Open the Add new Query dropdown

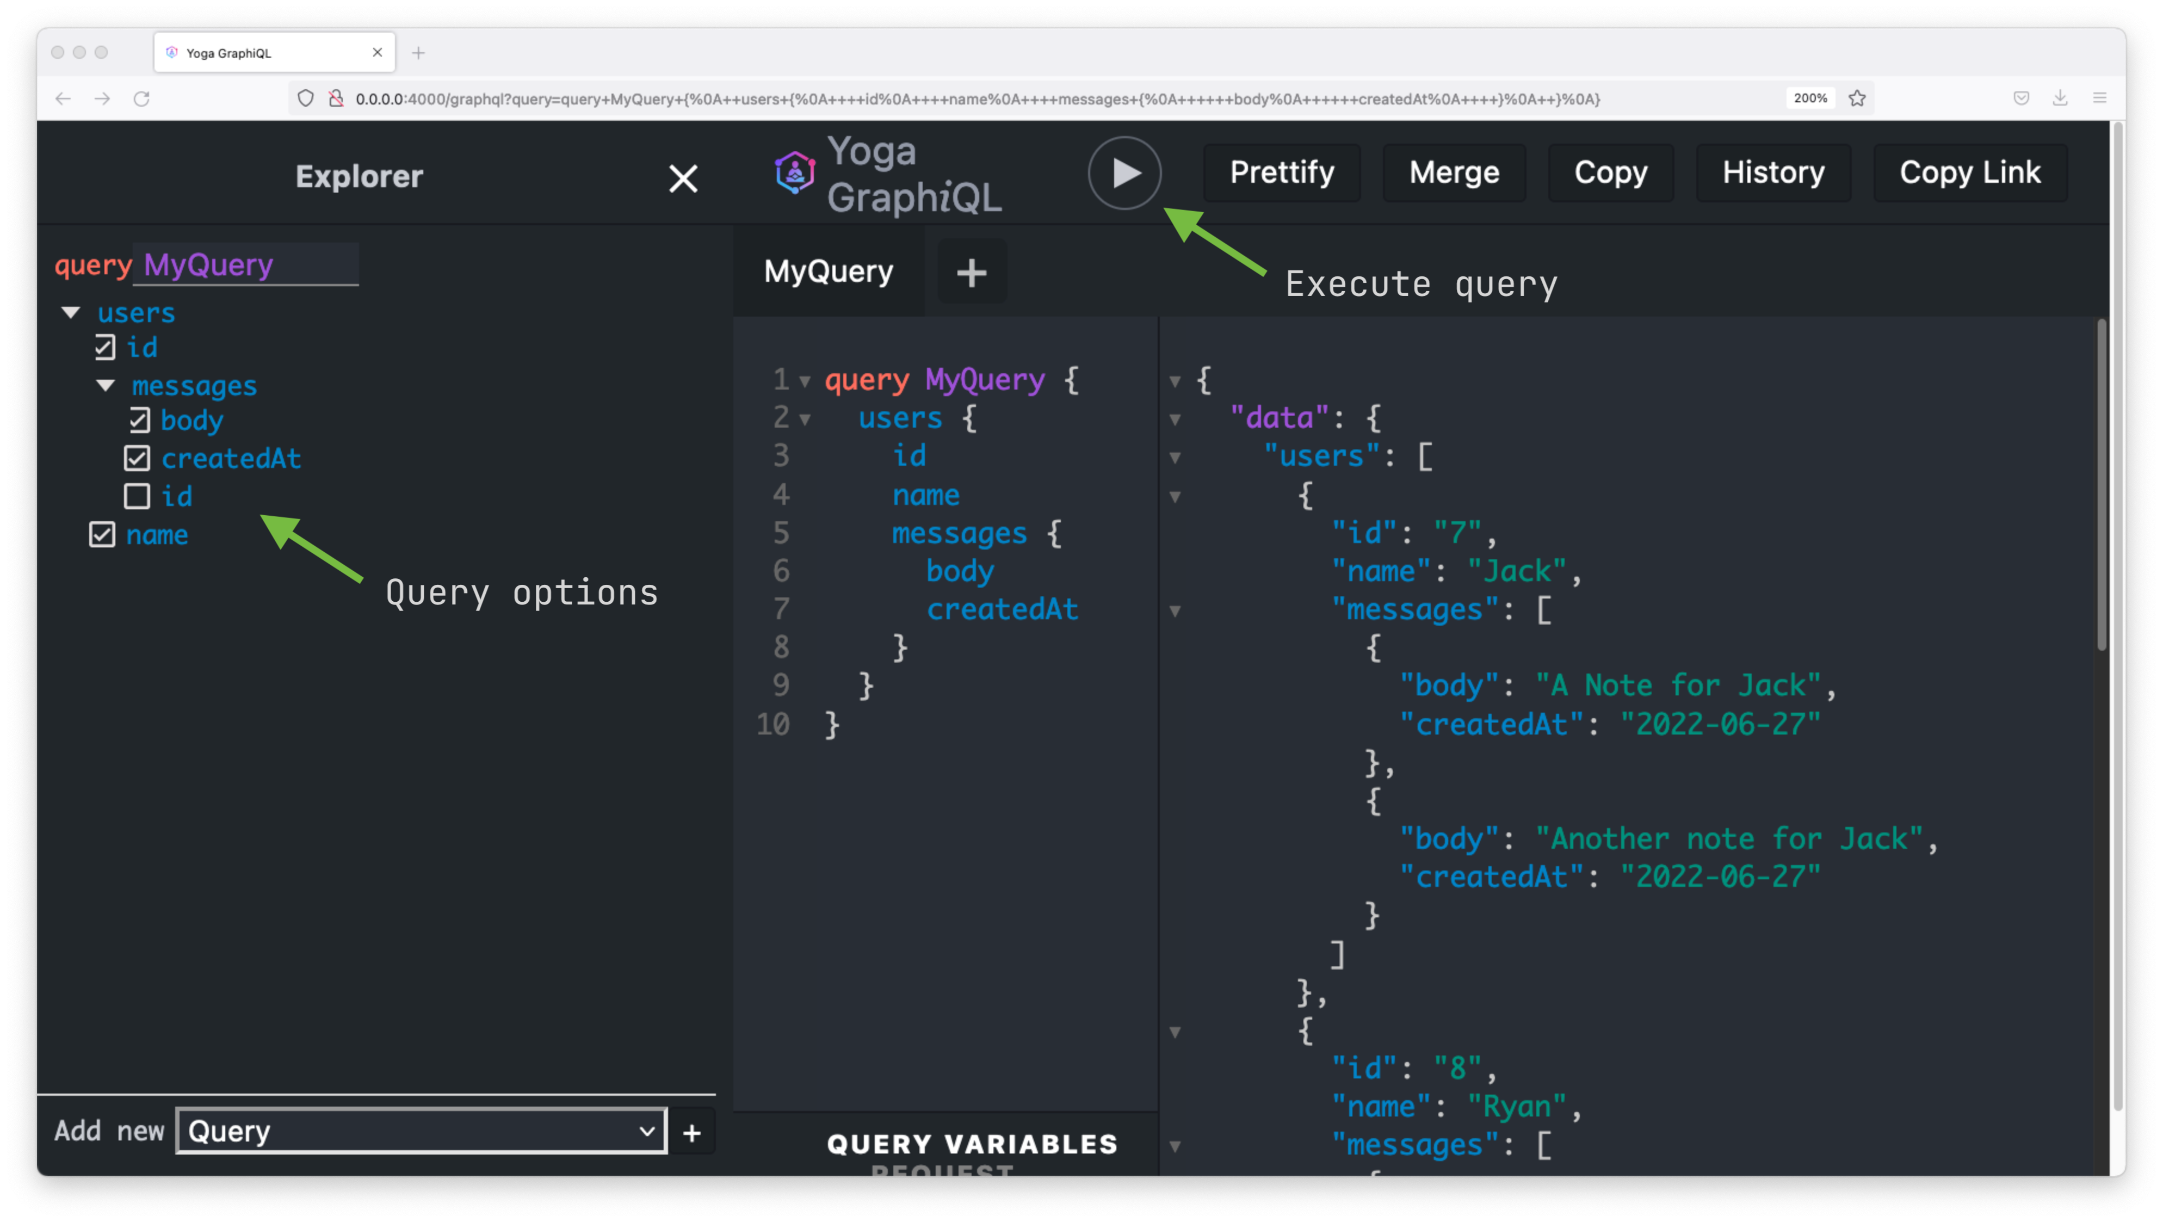point(422,1131)
